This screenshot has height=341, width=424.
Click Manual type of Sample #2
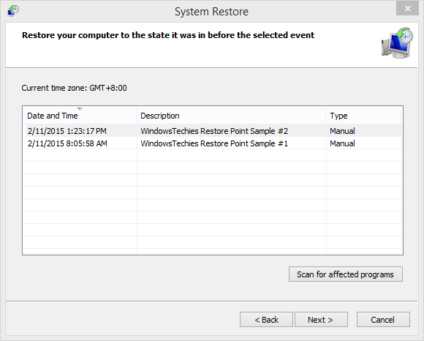342,131
